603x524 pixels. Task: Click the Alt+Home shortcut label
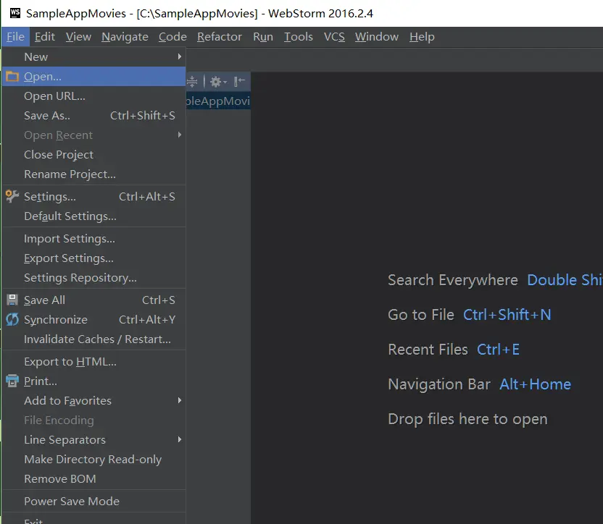535,384
